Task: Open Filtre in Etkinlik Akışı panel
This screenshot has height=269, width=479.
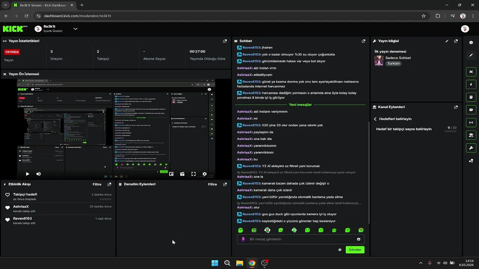Action: pyautogui.click(x=97, y=184)
